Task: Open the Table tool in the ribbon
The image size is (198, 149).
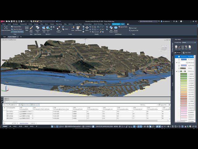Action: point(27,28)
